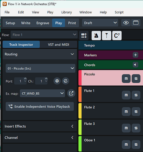This screenshot has height=152, width=143.
Task: Increase the Port number stepper
Action: click(x=25, y=78)
